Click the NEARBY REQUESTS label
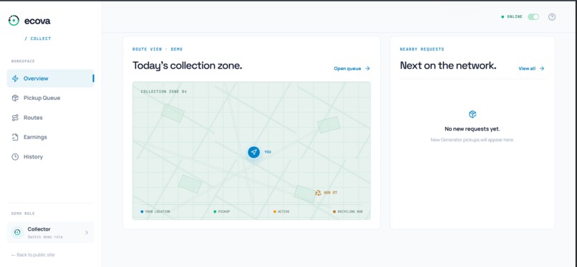 point(422,49)
